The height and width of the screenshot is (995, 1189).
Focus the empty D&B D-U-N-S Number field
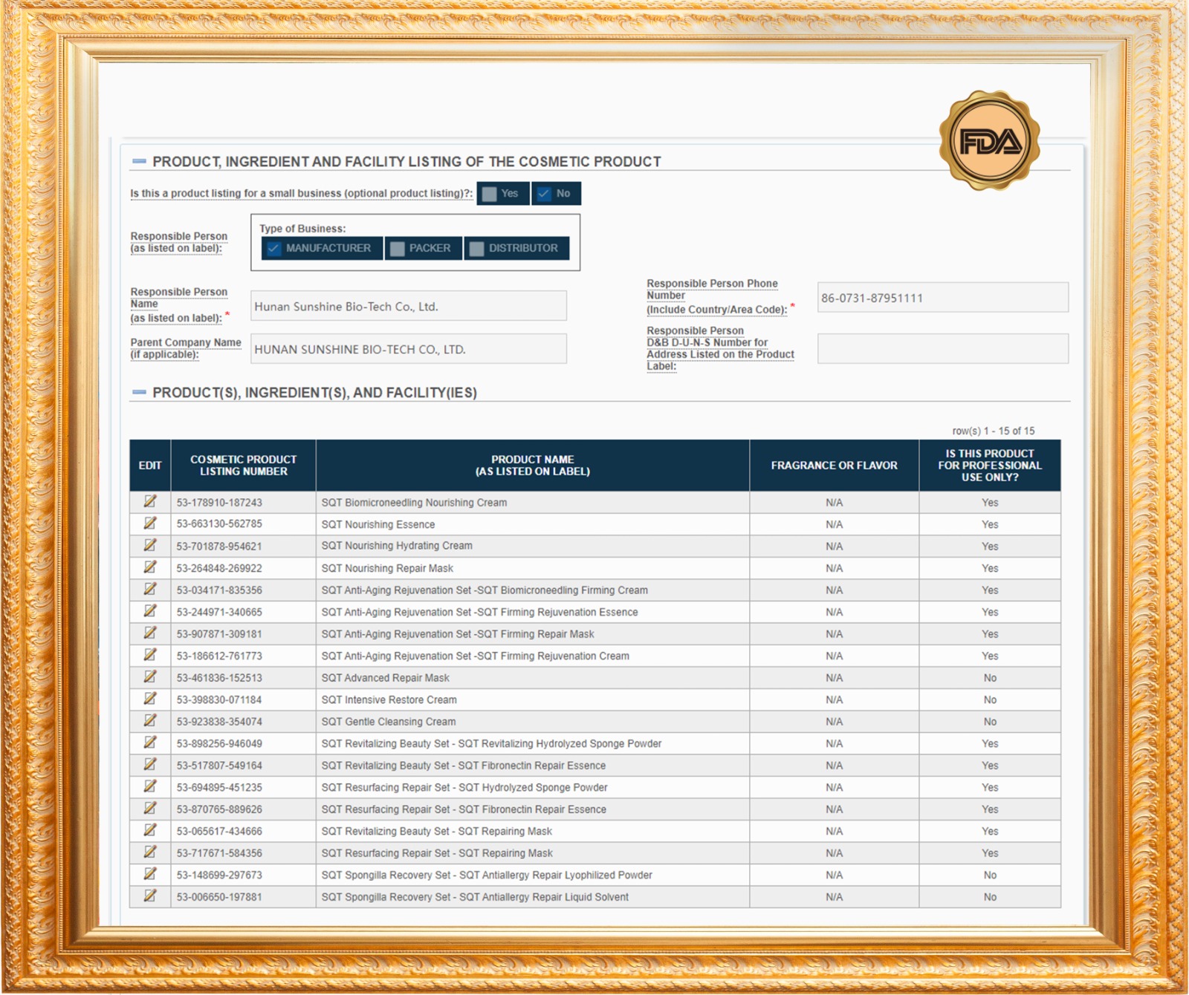(943, 348)
